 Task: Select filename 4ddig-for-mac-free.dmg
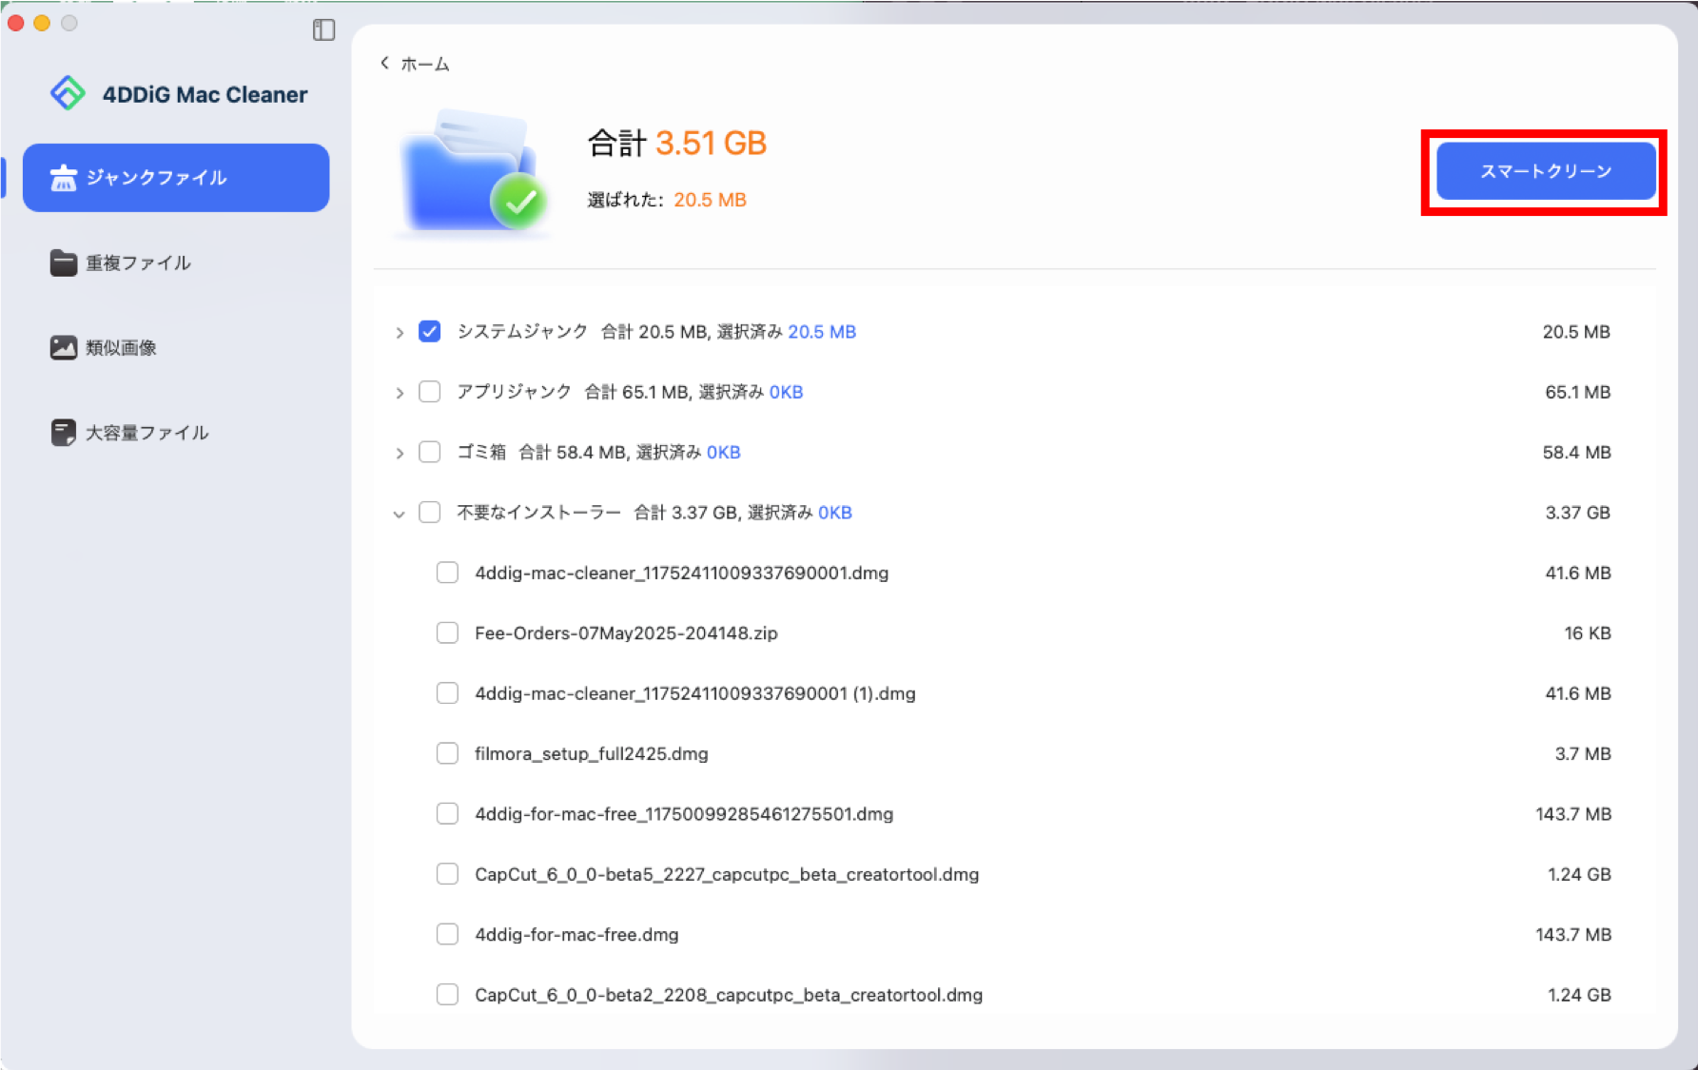tap(576, 934)
